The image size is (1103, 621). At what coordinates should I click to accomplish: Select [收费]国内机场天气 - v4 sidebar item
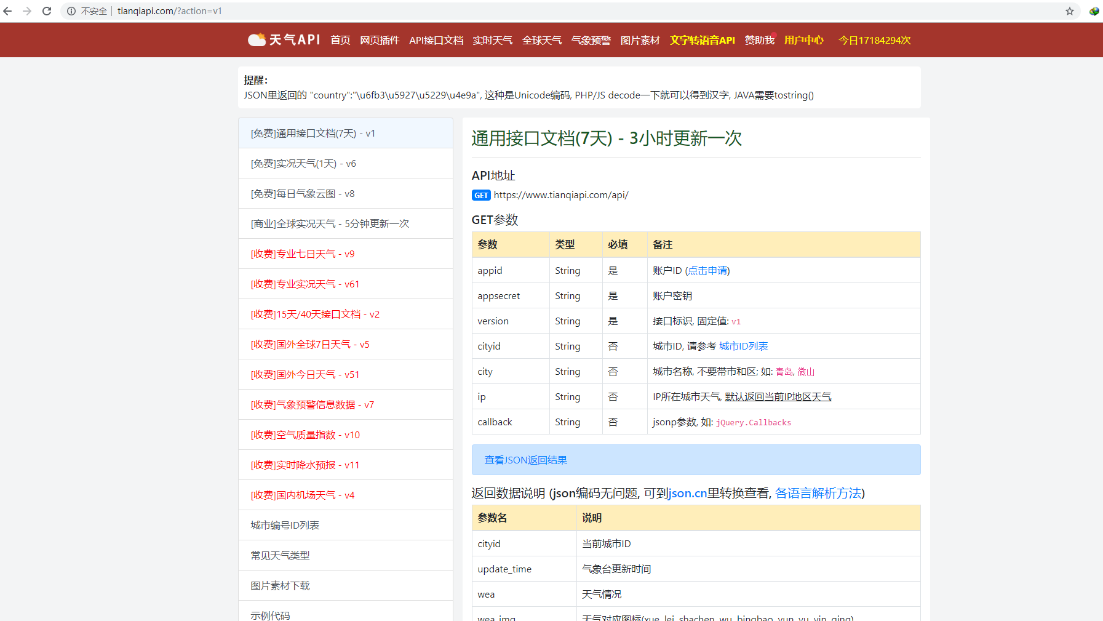346,495
